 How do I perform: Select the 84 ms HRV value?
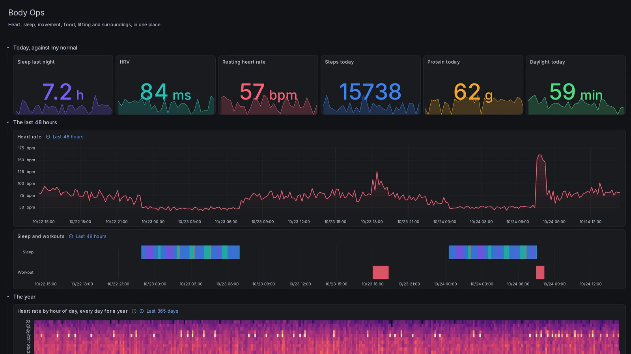166,92
